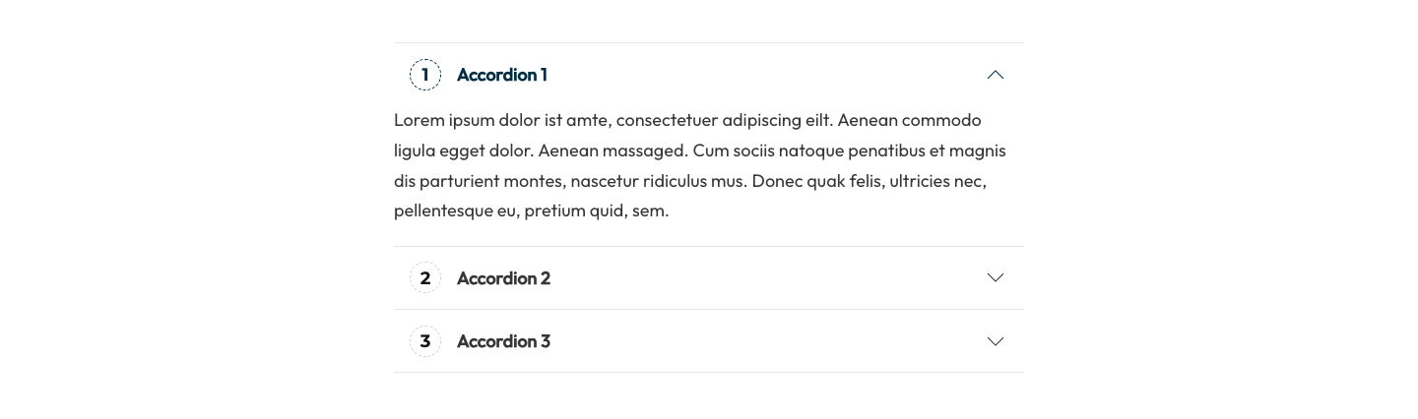Open the Accordion 2 title
The height and width of the screenshot is (419, 1418).
[503, 278]
